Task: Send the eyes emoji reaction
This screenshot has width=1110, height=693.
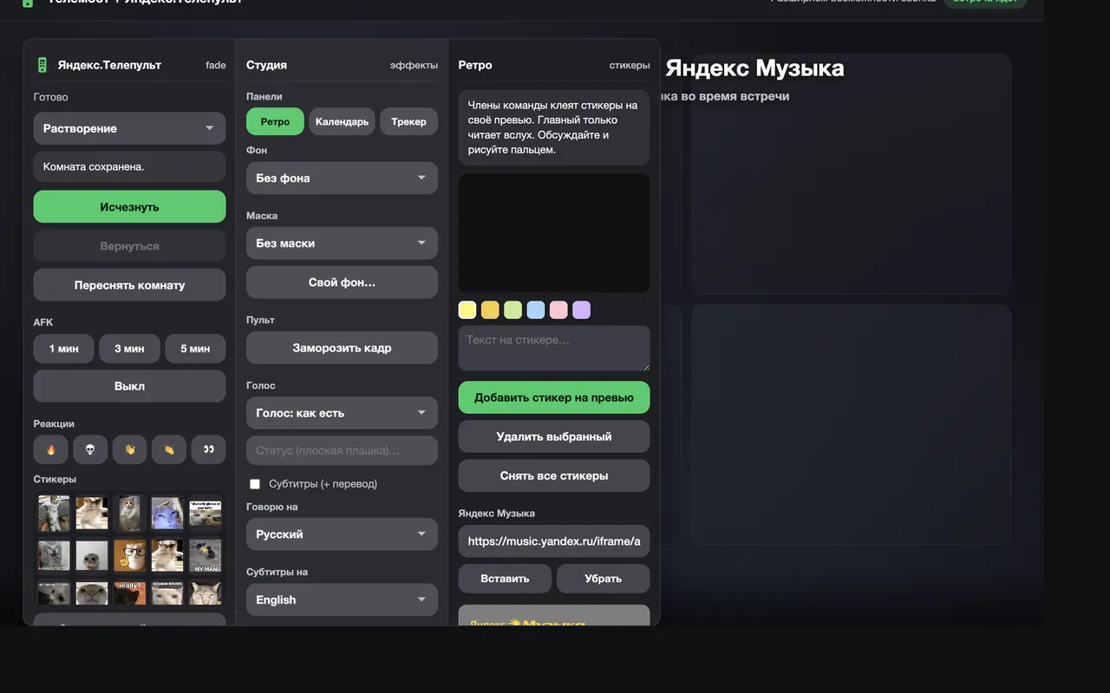Action: [208, 450]
